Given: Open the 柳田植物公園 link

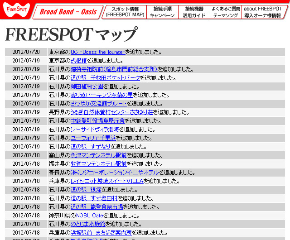Looking at the screenshot, I should coord(87,86).
